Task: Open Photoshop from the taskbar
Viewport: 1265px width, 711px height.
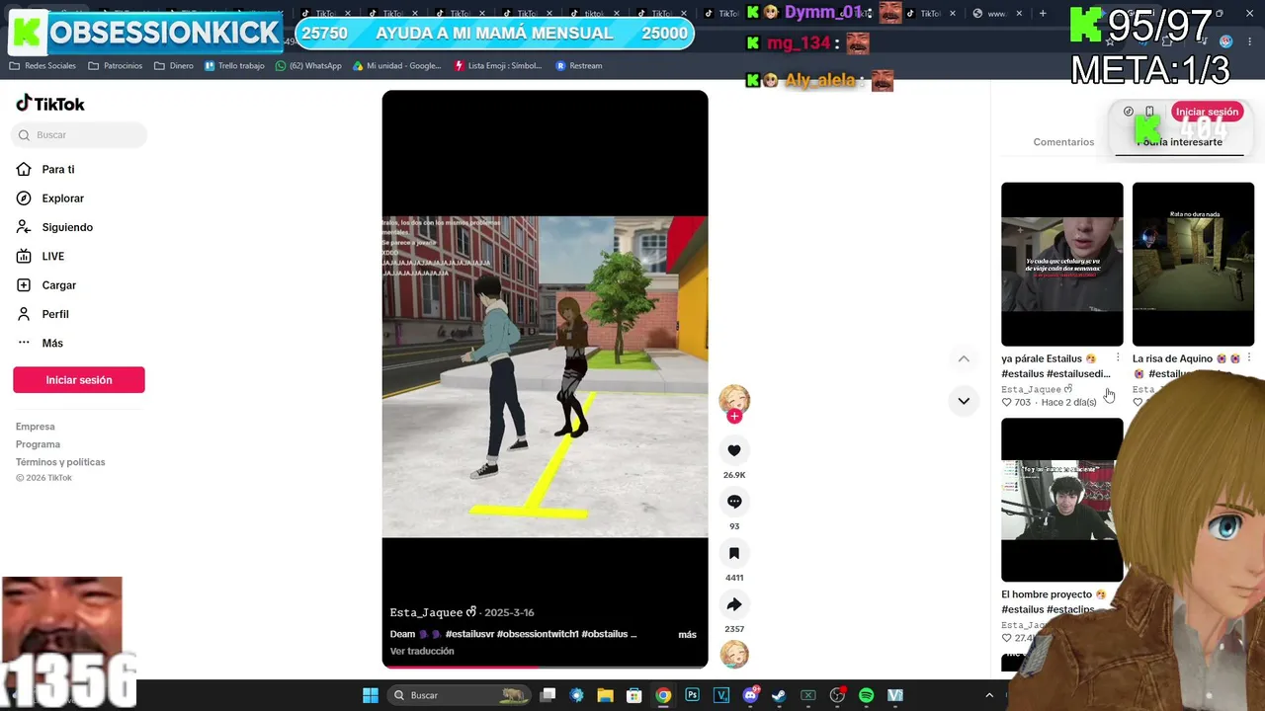Action: (x=693, y=695)
